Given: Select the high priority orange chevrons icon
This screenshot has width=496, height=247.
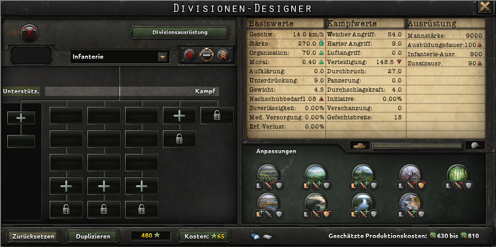Looking at the screenshot, I should (223, 55).
